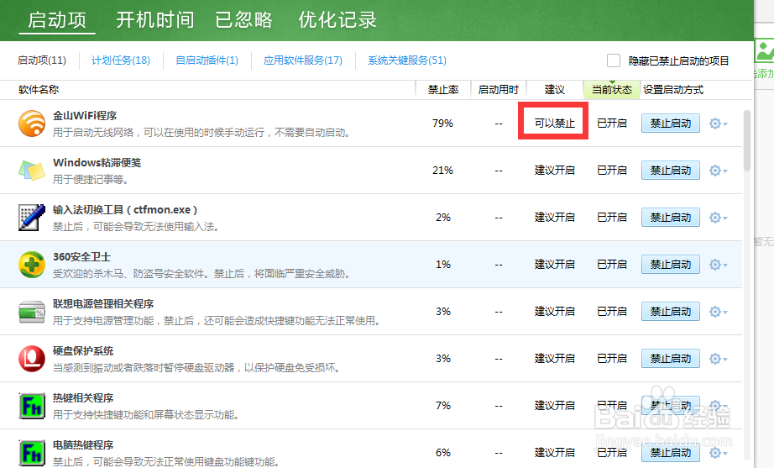Click 禁止启动 for 硬盘保护系统
Viewport: 774px width, 468px height.
pos(671,358)
